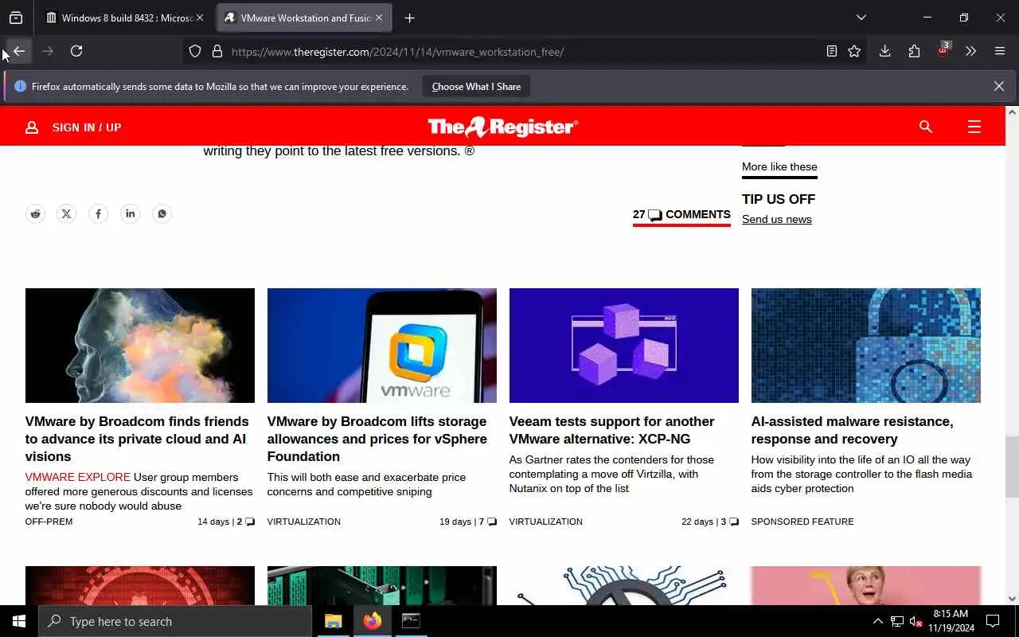Share article on X
The image size is (1019, 637).
(67, 213)
